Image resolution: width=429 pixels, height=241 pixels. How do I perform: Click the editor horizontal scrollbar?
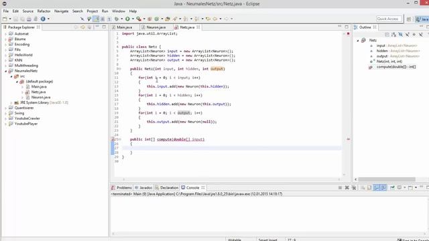(x=231, y=179)
